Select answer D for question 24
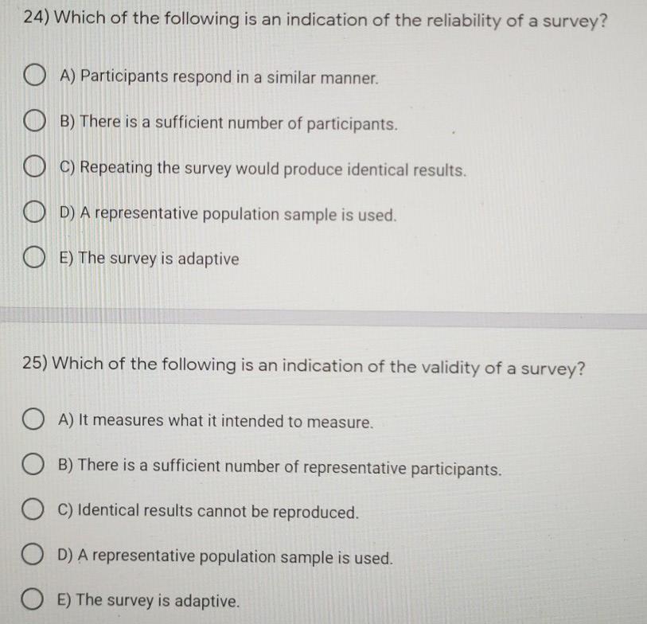Screen dimensions: 647x624 coord(34,211)
